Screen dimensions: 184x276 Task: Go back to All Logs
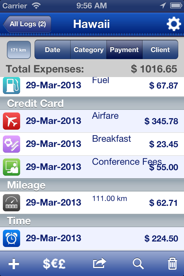click(x=27, y=24)
